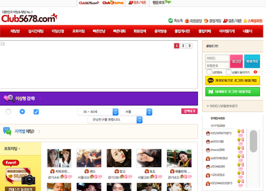
Task: Select the blue filled radio button in search
Action: (22, 112)
